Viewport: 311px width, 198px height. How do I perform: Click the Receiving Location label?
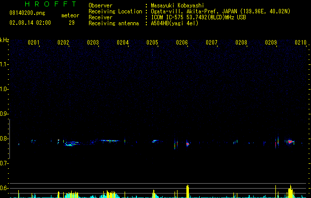coord(115,11)
